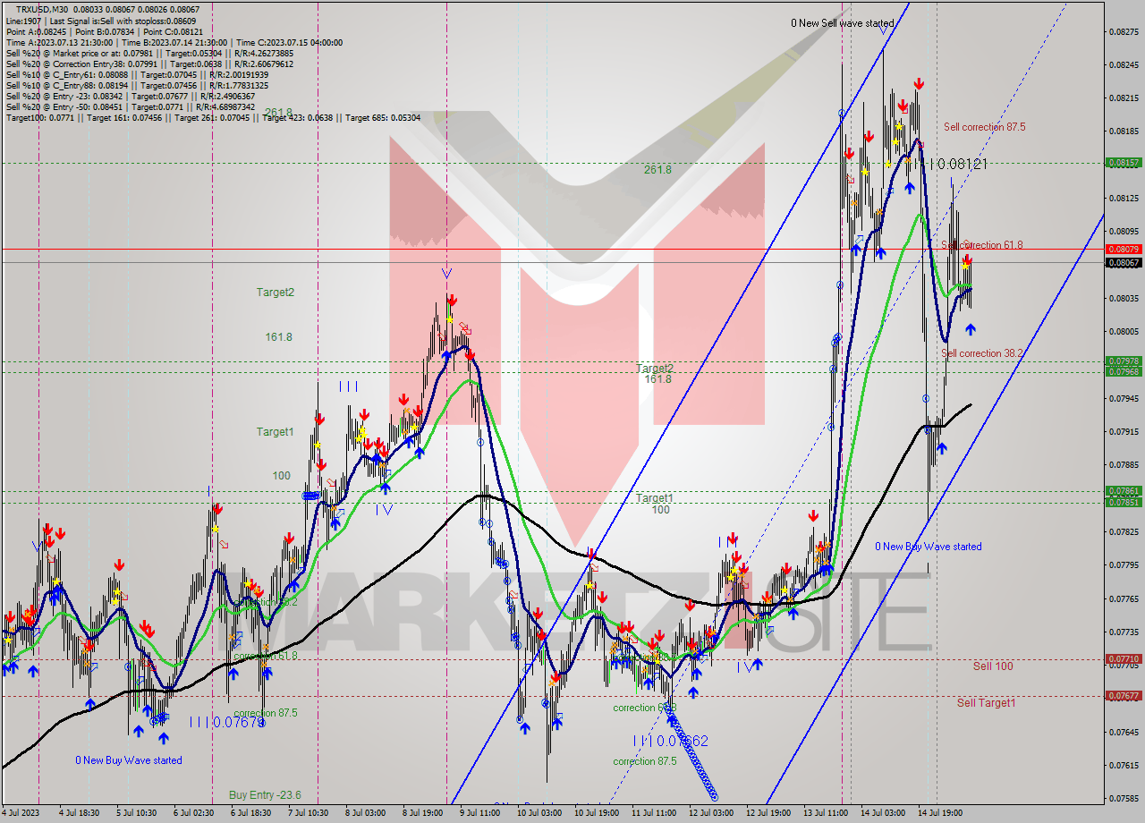The image size is (1145, 823).
Task: Click the 'Sell Target1' level label
Action: pos(986,702)
